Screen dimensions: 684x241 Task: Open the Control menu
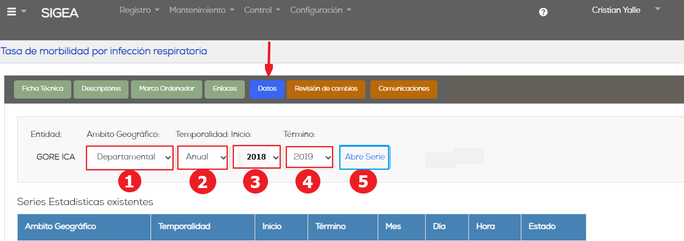[x=262, y=10]
